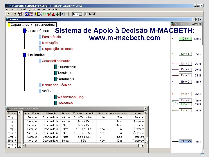The height and width of the screenshot is (157, 209).
Task: Toggle the checkbox next to the zoom box
Action: point(87,14)
